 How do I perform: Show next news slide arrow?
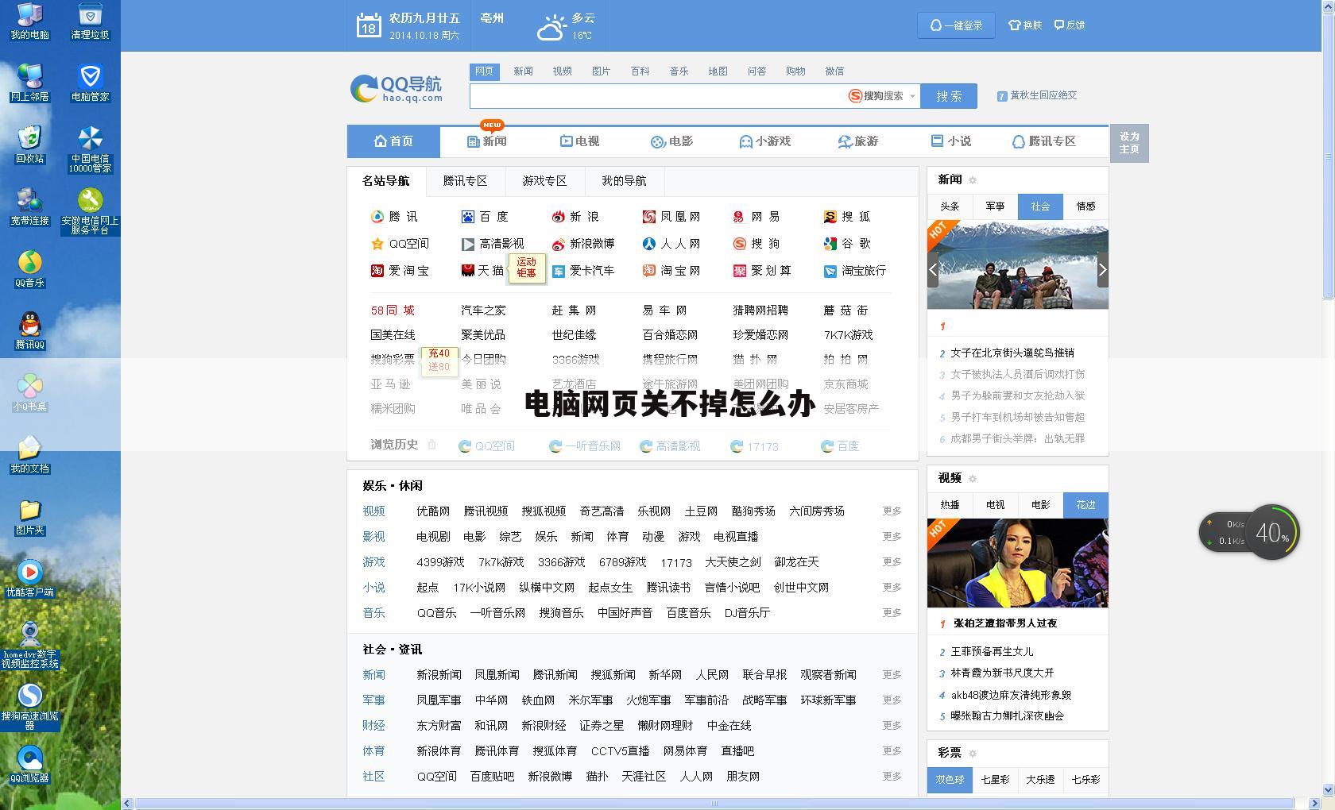pyautogui.click(x=1102, y=270)
